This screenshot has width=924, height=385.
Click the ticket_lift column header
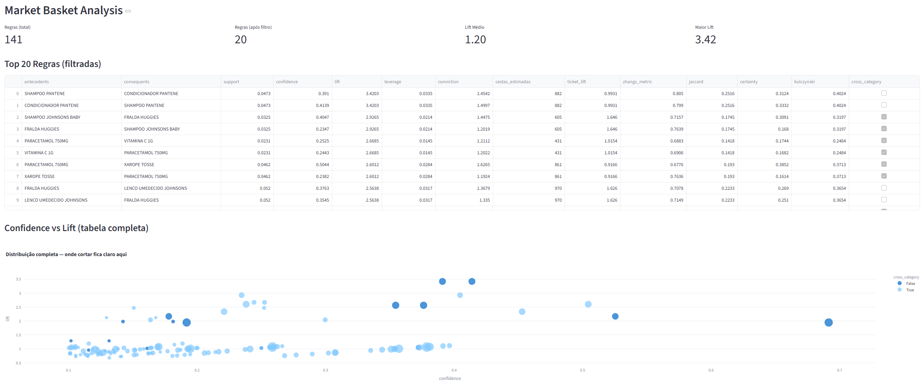pos(592,82)
